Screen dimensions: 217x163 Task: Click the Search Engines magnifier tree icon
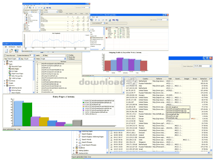80,134
